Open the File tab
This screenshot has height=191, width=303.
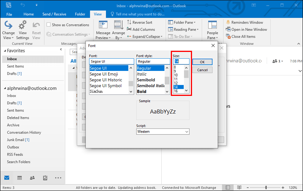click(x=9, y=14)
